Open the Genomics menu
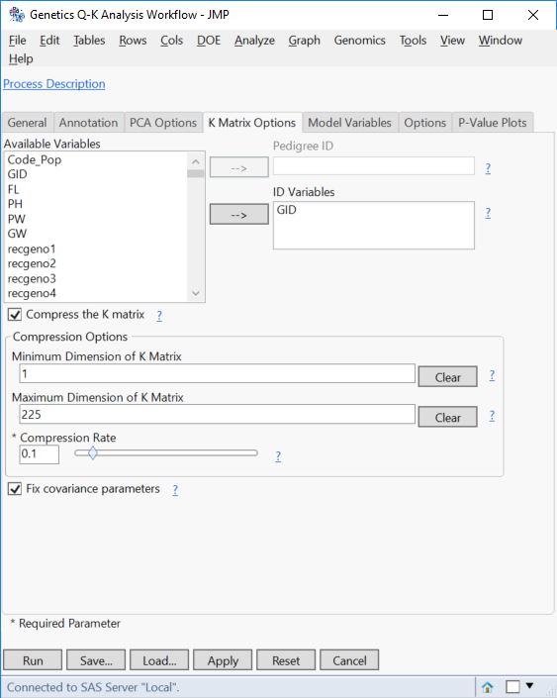Image resolution: width=557 pixels, height=698 pixels. click(359, 40)
